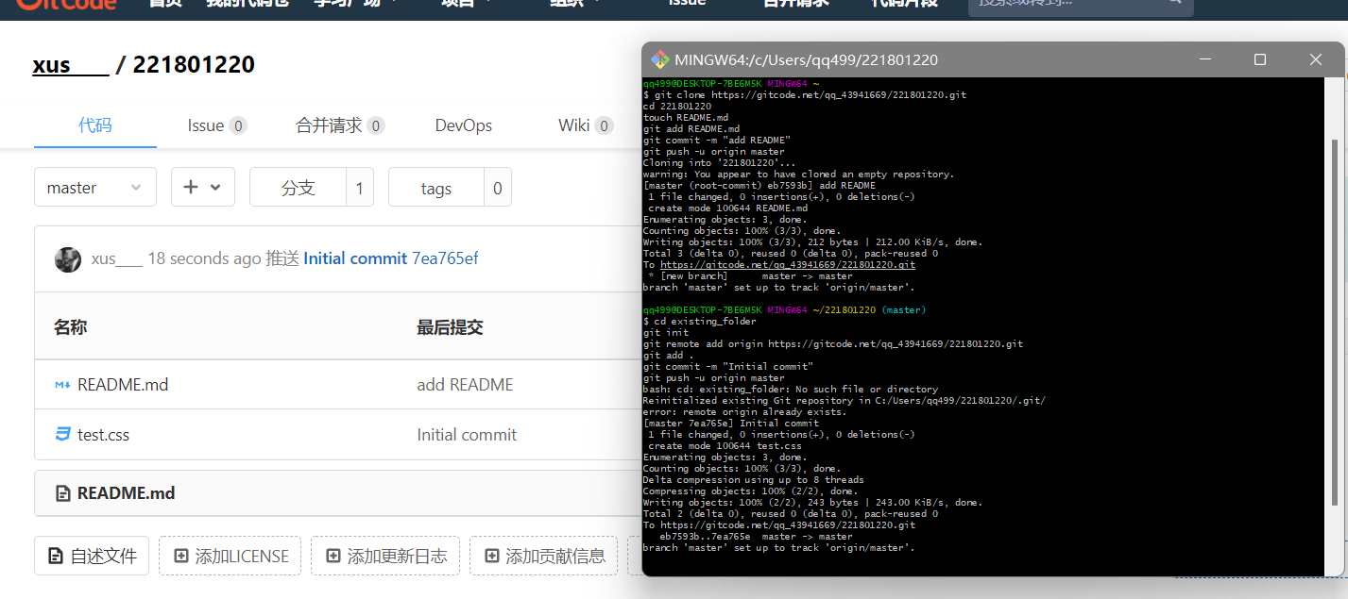
Task: Expand the plus add-file dropdown
Action: [202, 188]
